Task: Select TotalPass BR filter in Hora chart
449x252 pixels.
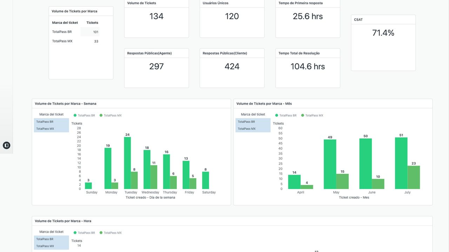Action: 52,239
